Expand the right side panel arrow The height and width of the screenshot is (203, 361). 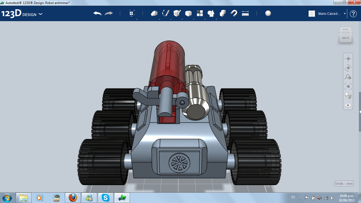(x=360, y=112)
